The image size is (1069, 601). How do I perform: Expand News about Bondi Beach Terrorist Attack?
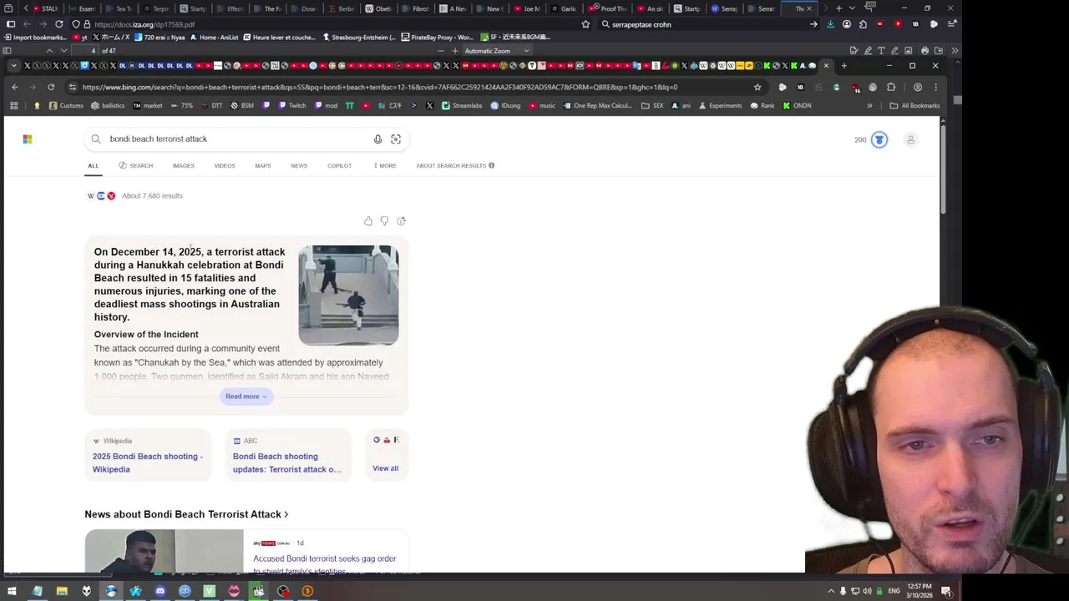click(x=186, y=514)
